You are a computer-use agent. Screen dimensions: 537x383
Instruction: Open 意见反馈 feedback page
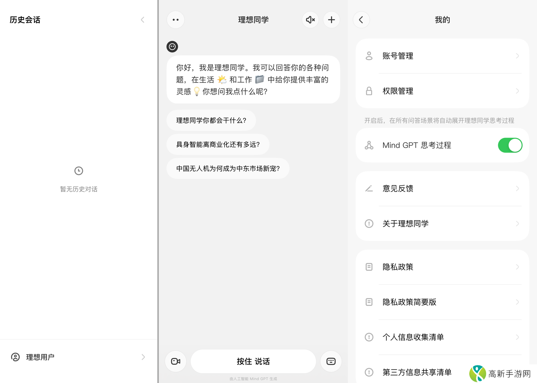click(442, 189)
